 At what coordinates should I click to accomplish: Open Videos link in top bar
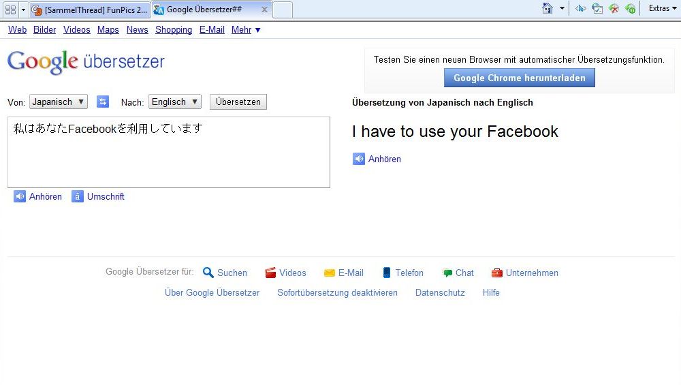77,29
